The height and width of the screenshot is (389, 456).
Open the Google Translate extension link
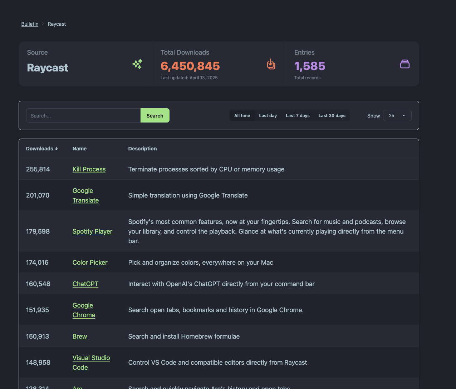click(85, 195)
